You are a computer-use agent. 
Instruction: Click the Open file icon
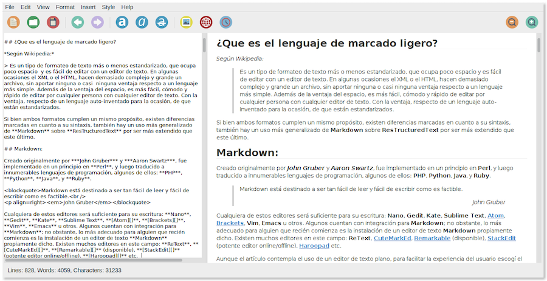point(33,23)
